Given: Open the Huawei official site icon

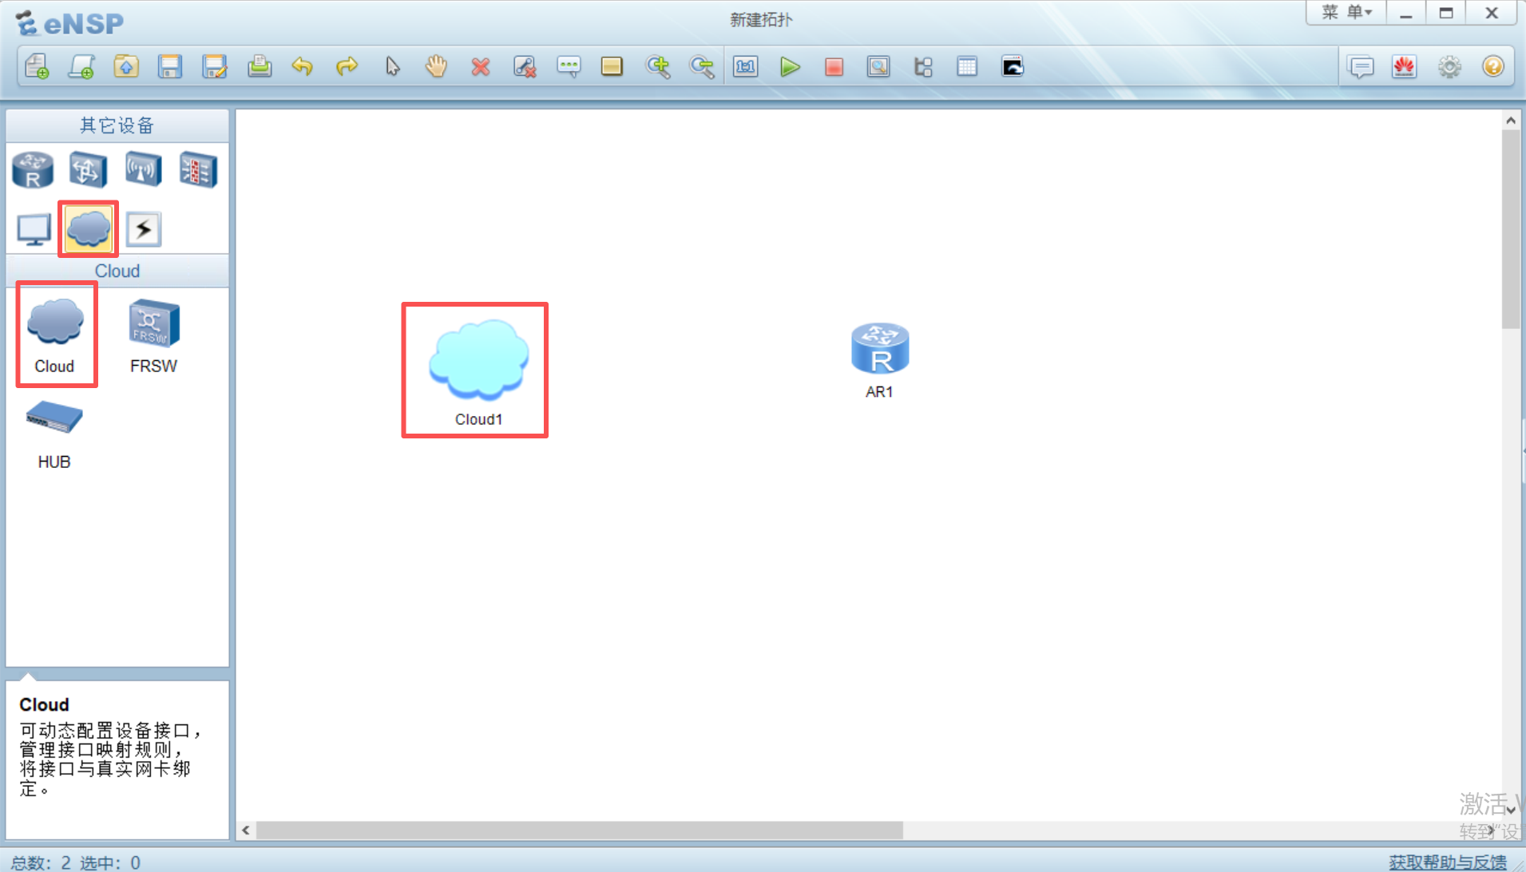Looking at the screenshot, I should (x=1404, y=67).
